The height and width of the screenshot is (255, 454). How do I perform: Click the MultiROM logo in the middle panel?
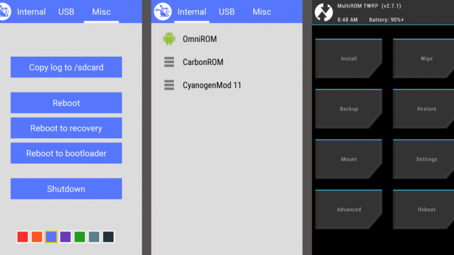pyautogui.click(x=163, y=11)
